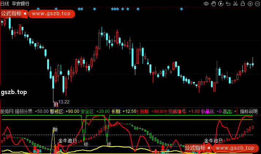Image resolution: width=261 pixels, height=154 pixels.
Task: Zoom out with the minus circle icon
Action: click(x=257, y=3)
